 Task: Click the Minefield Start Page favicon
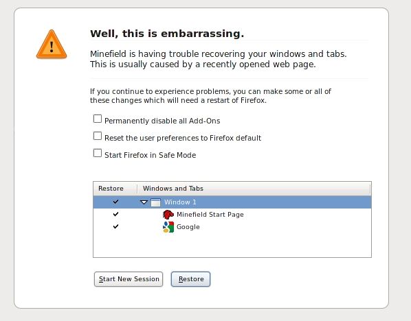click(x=168, y=215)
